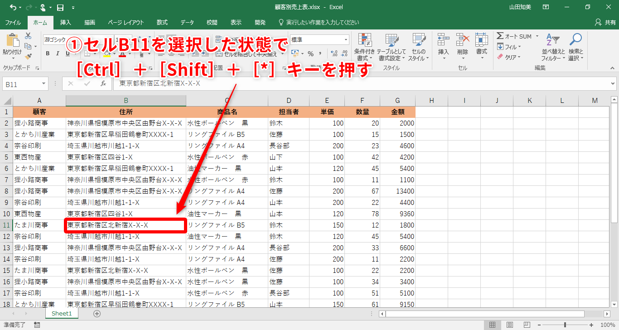The width and height of the screenshot is (619, 330).
Task: Open the Name Box dropdown arrow
Action: pos(44,84)
